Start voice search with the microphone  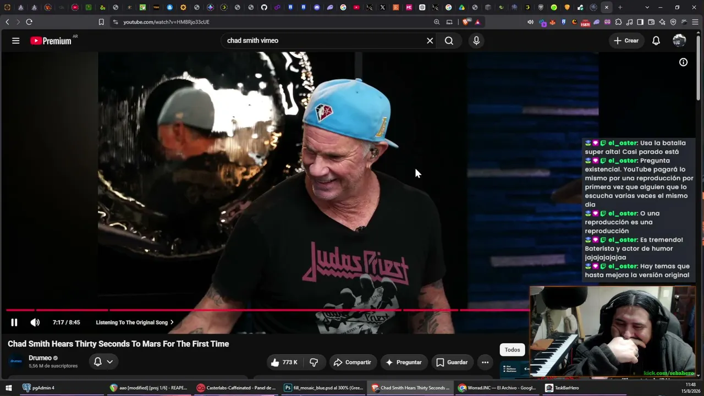(476, 41)
